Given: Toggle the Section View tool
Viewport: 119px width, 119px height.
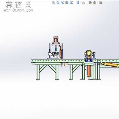Looking at the screenshot, I should click(67, 3).
